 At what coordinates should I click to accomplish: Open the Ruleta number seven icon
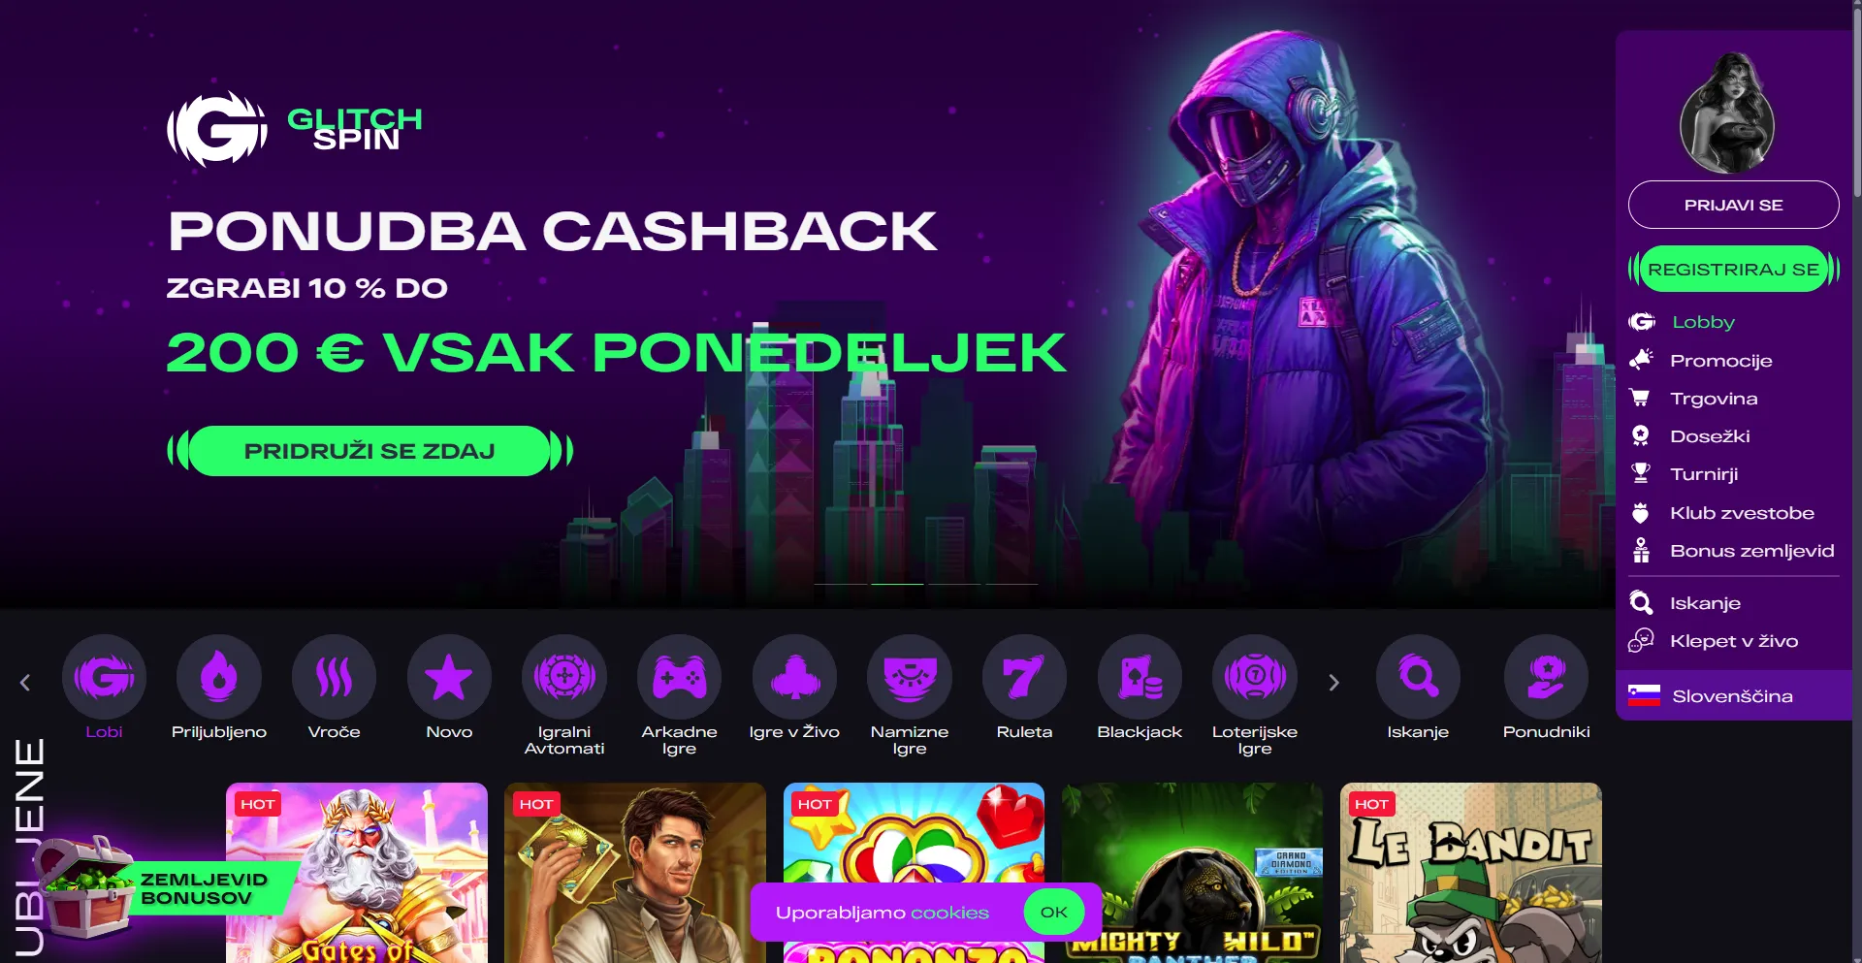point(1024,677)
